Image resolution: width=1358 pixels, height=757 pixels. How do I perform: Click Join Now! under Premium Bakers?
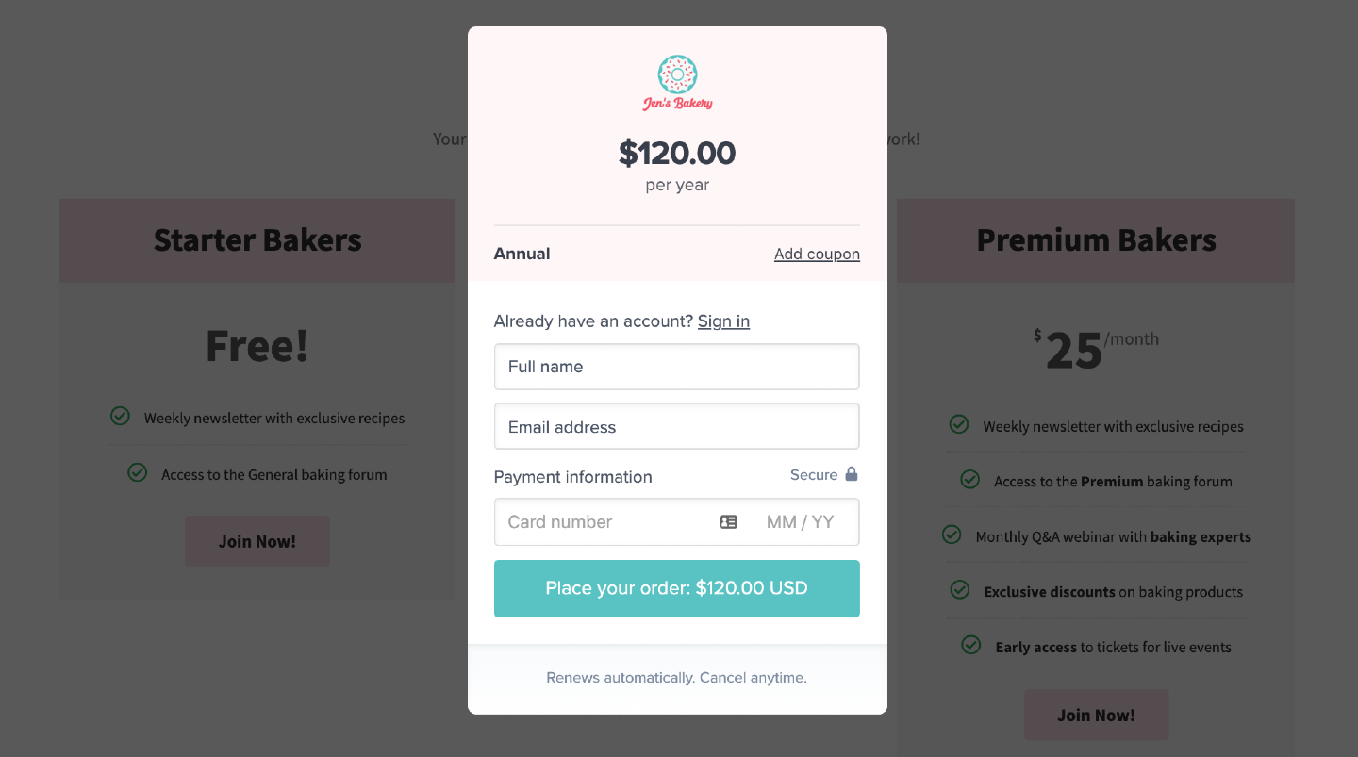click(1096, 715)
